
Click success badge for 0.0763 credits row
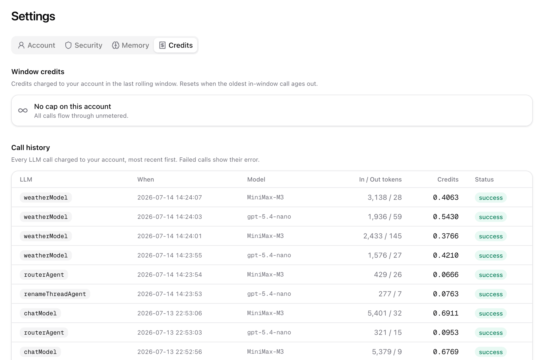[x=491, y=294]
